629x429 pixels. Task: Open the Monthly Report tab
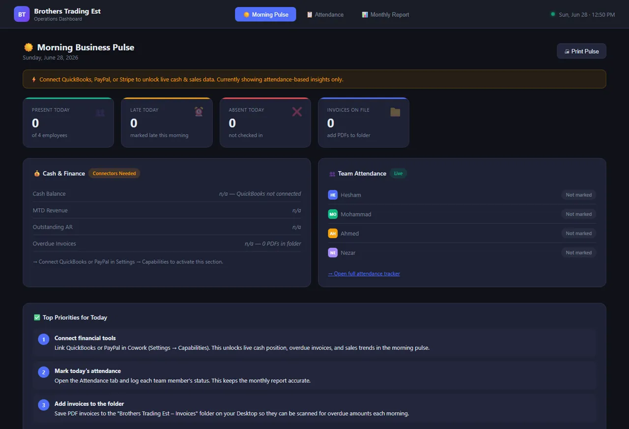click(385, 14)
